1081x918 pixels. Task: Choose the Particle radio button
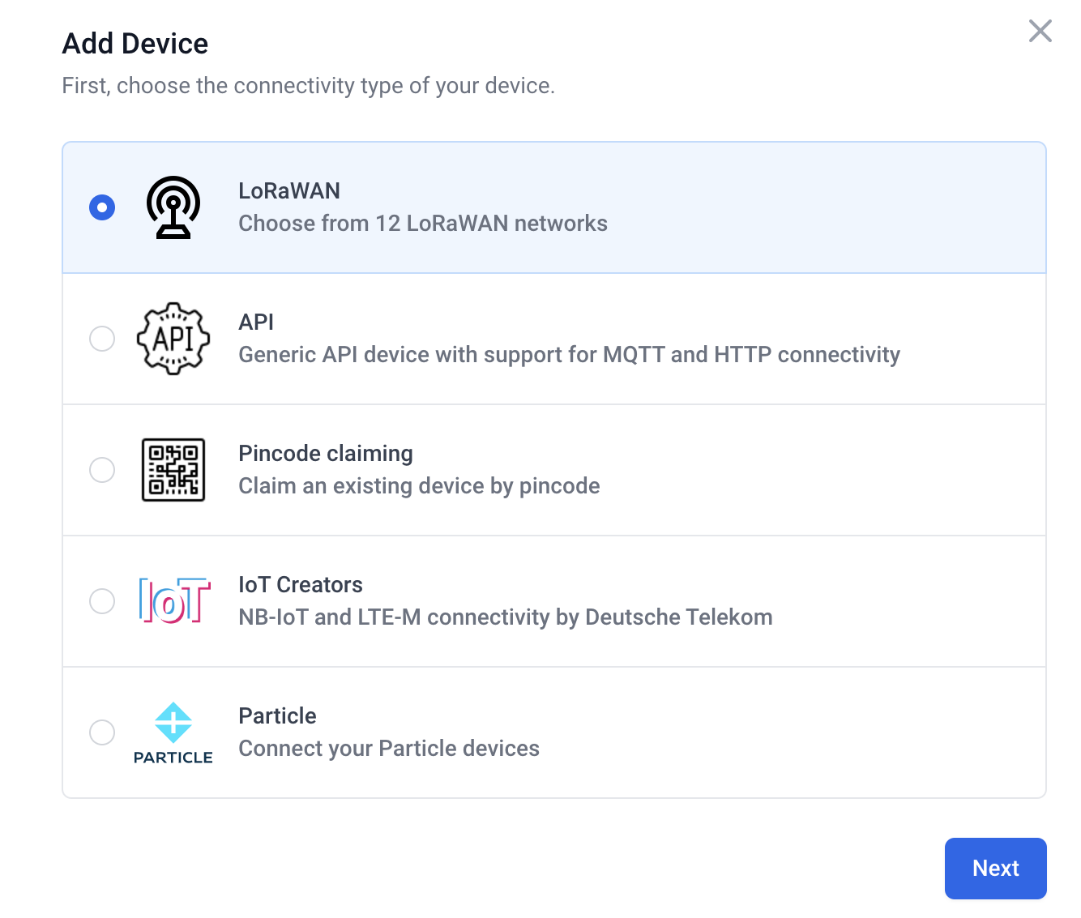102,732
